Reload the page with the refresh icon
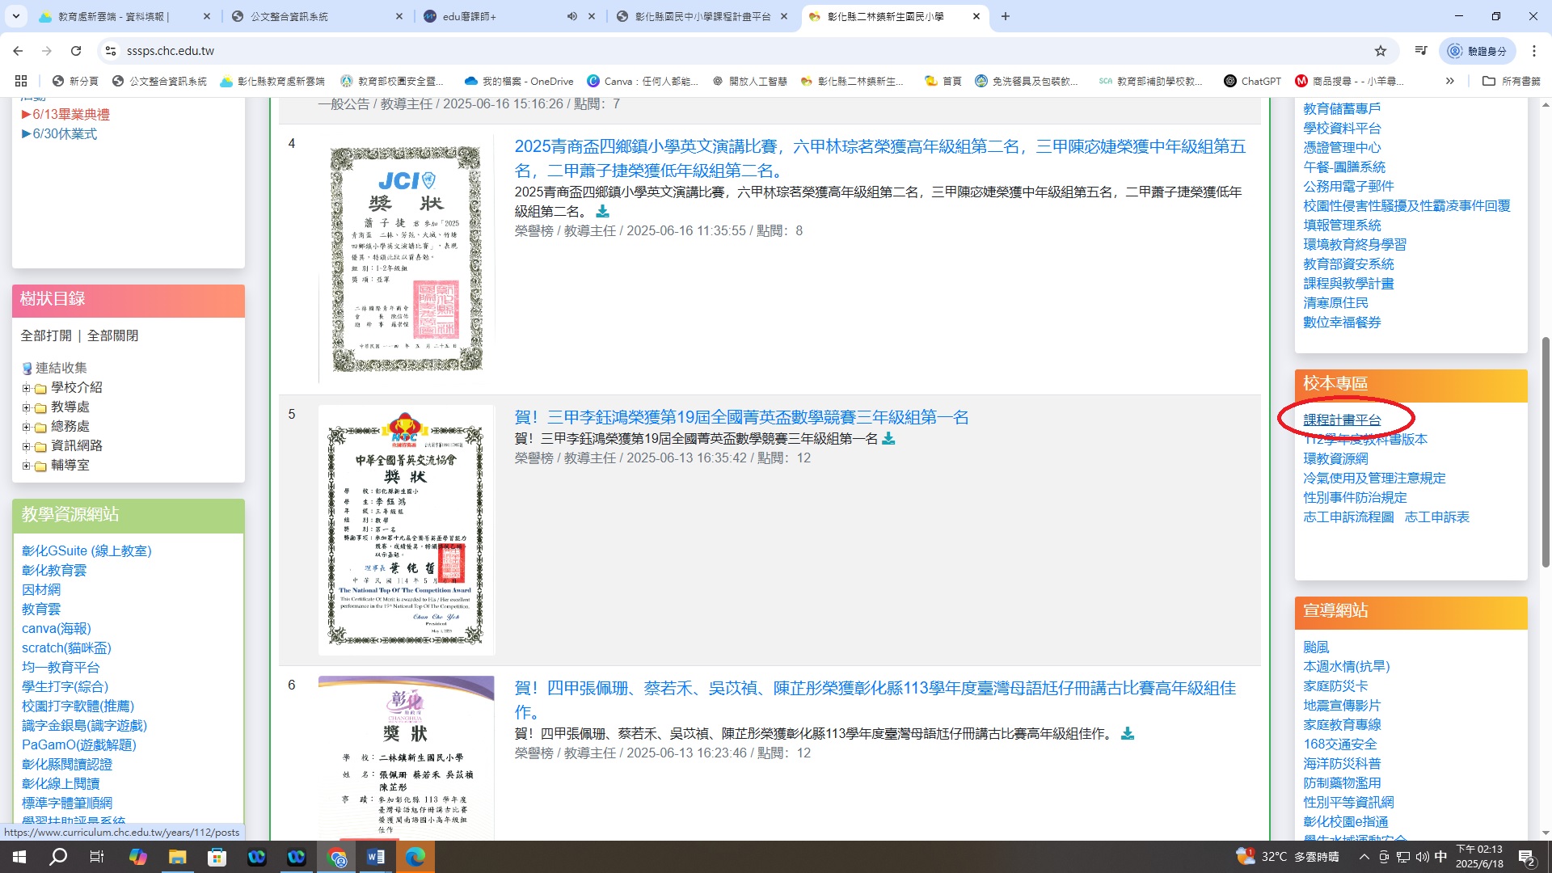 (76, 51)
